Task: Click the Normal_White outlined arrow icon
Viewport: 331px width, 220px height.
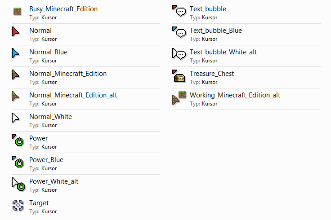Action: (x=15, y=118)
